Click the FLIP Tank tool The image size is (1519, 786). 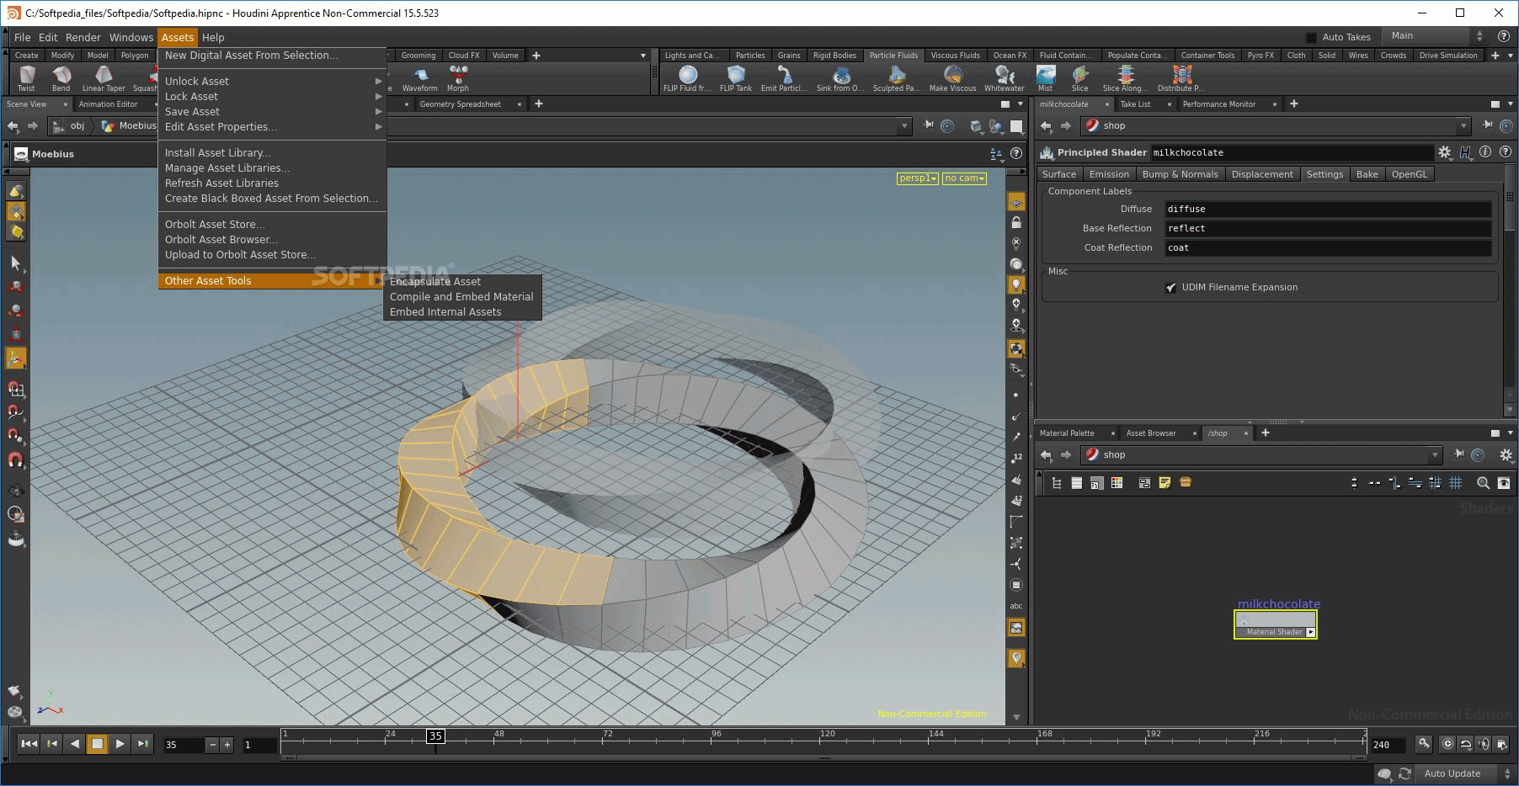click(x=736, y=78)
